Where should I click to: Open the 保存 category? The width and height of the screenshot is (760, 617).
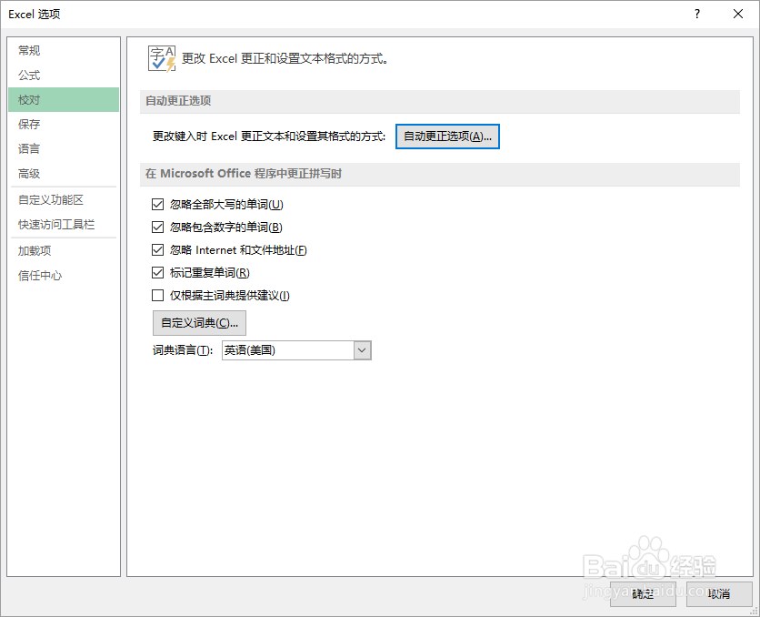[64, 124]
